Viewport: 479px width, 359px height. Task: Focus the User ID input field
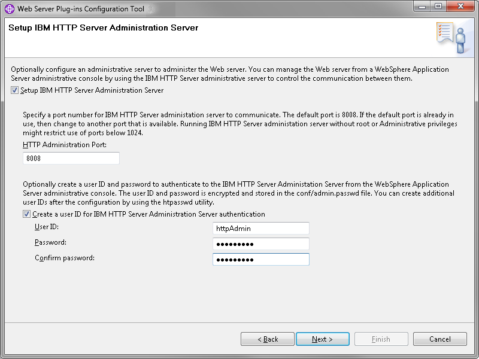coord(261,229)
